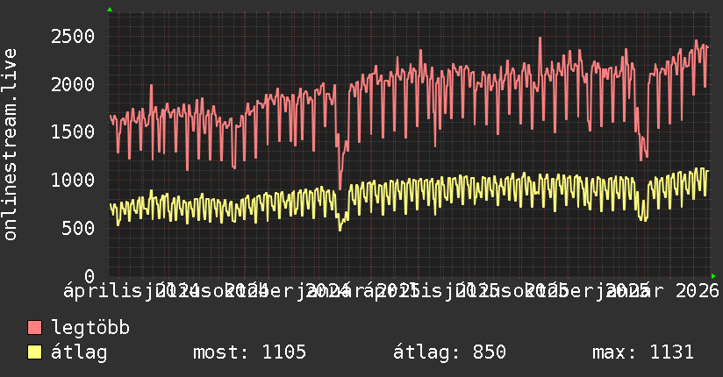Click the green arrow at the y-axis top
This screenshot has height=377, width=723.
click(x=110, y=10)
